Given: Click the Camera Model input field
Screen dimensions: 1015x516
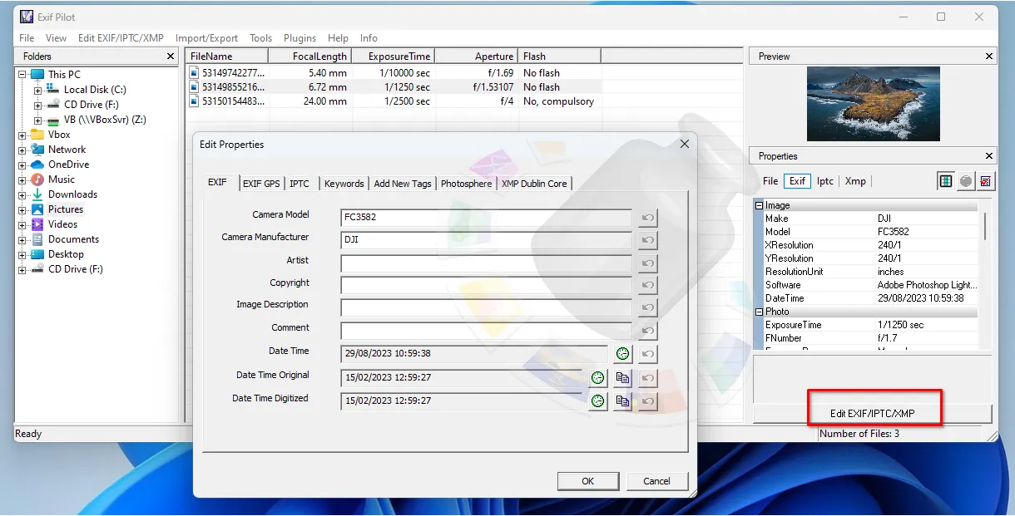Looking at the screenshot, I should pyautogui.click(x=486, y=218).
